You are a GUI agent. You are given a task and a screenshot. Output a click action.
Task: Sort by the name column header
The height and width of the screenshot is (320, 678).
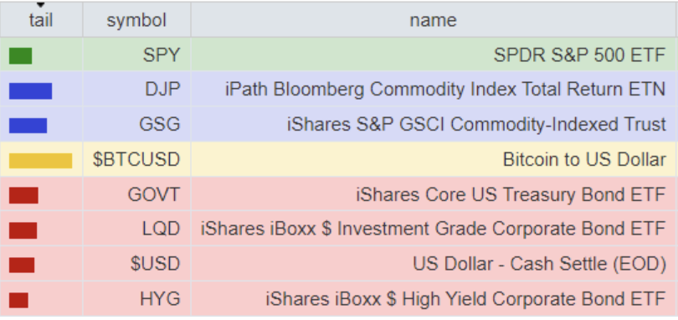(434, 20)
